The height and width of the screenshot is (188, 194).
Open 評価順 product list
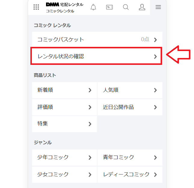(x=64, y=107)
